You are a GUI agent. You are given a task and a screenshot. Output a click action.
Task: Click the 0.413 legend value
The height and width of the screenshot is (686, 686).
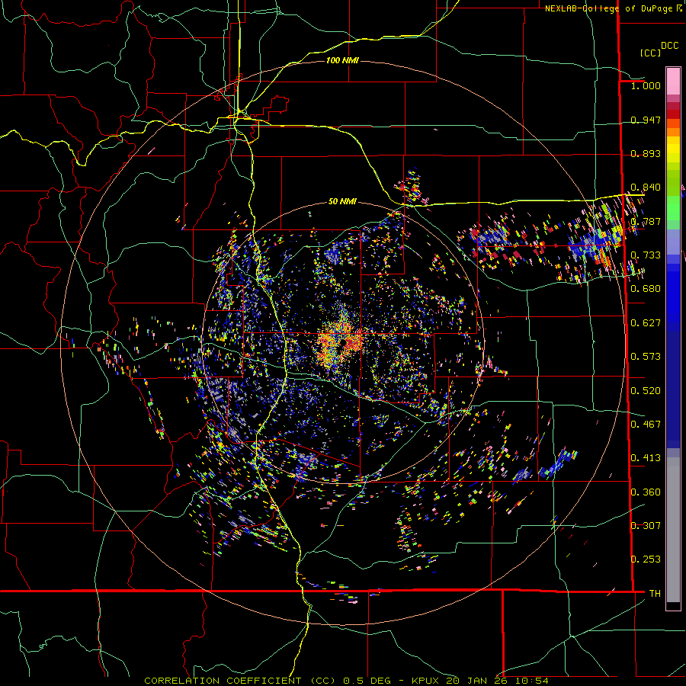tap(646, 457)
